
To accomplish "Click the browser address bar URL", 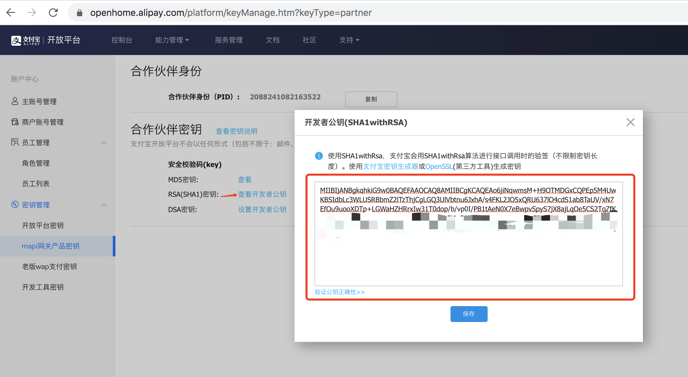I will tap(231, 13).
